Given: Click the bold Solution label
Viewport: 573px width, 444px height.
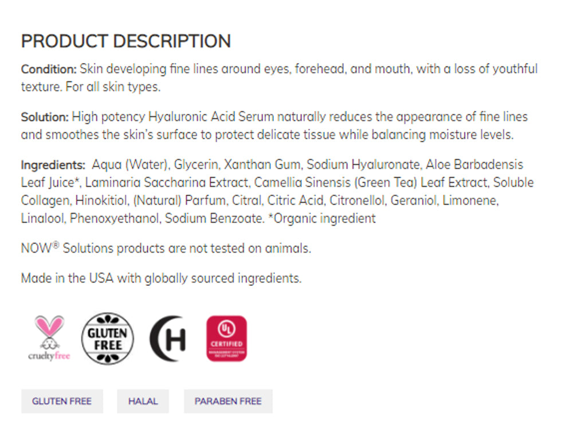Looking at the screenshot, I should (45, 117).
